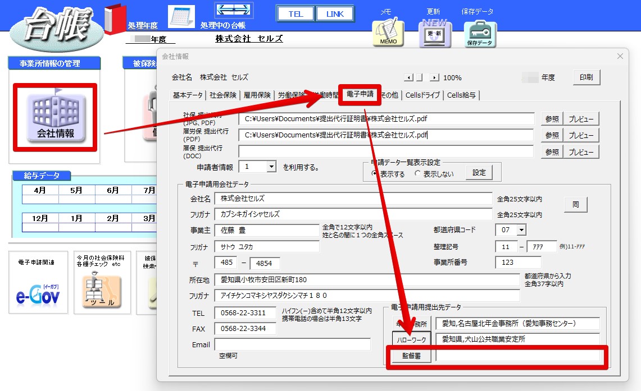Click the 株式会社 セルズ ledger name
Viewport: 641px width, 391px height.
pos(249,38)
